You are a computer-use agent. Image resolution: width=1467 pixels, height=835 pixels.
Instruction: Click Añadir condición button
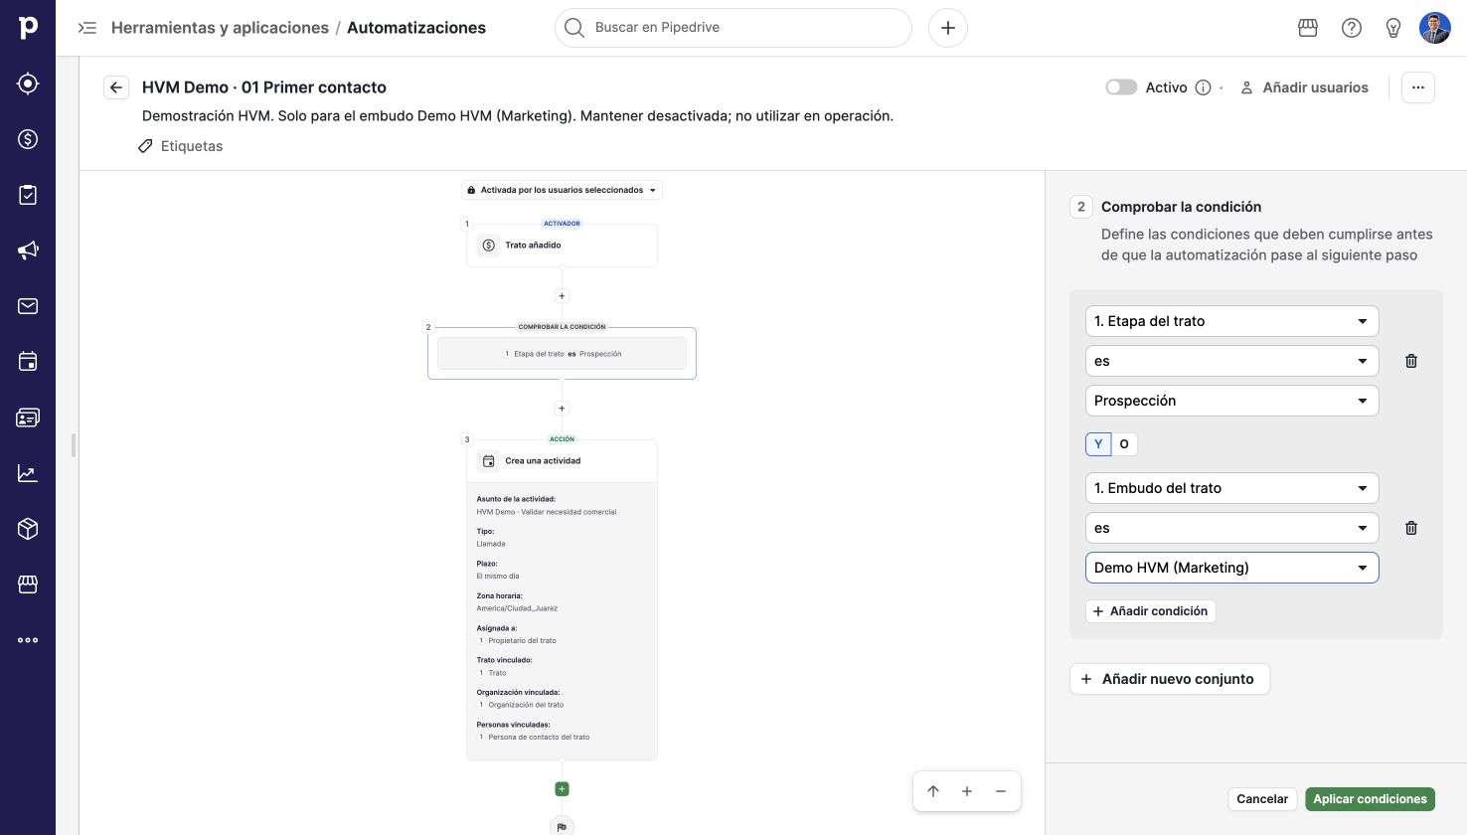[x=1151, y=611]
